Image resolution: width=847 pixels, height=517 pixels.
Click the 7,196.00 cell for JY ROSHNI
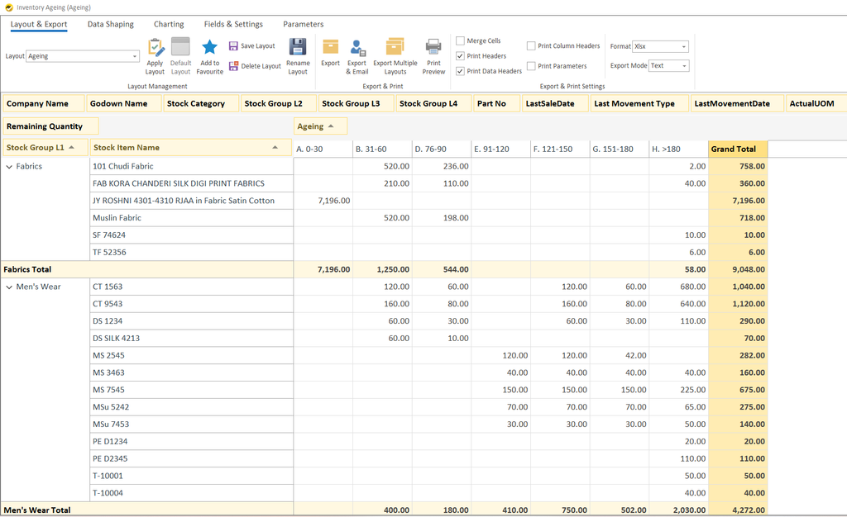323,201
